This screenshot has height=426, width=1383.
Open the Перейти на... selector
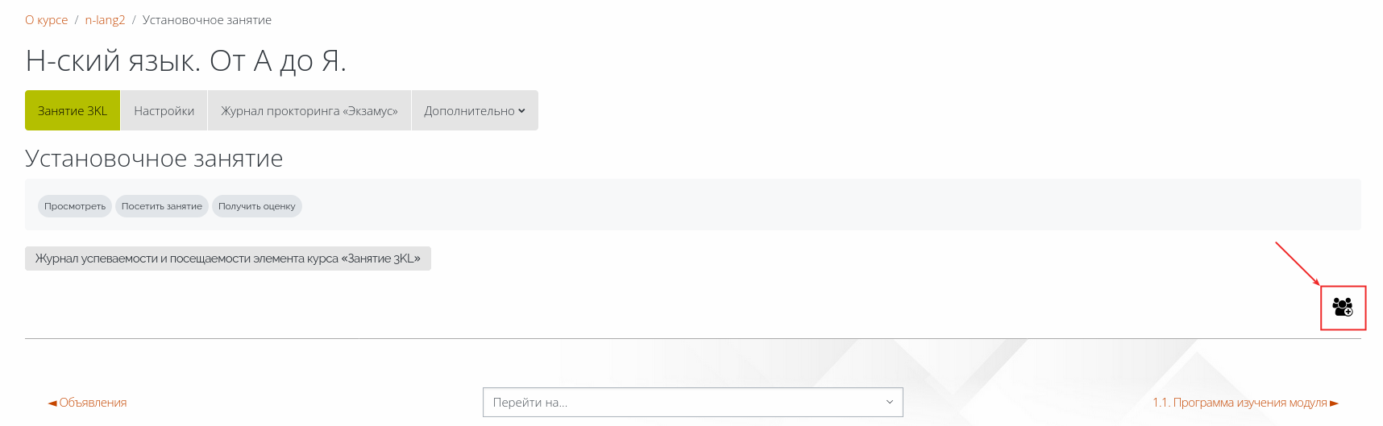tap(692, 402)
